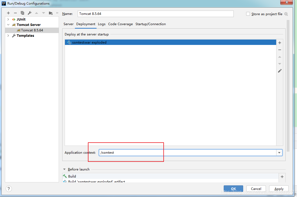This screenshot has height=197, width=297.
Task: Toggle Store as project file checkbox
Action: pos(248,14)
